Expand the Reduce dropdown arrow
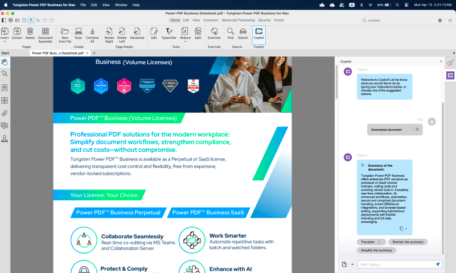456x273 pixels. [x=185, y=42]
